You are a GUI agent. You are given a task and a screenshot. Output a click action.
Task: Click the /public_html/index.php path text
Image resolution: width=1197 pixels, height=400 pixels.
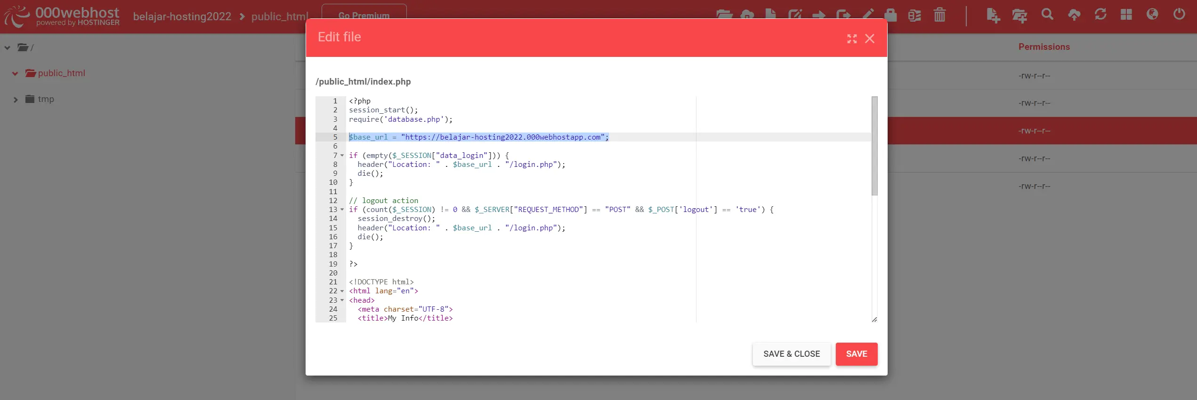[363, 81]
